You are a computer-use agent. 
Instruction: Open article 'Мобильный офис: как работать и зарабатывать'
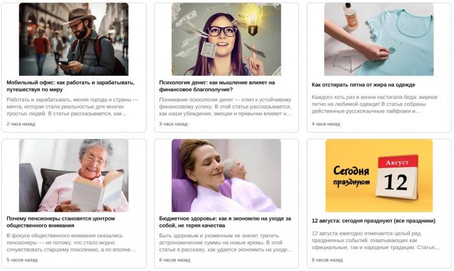71,86
